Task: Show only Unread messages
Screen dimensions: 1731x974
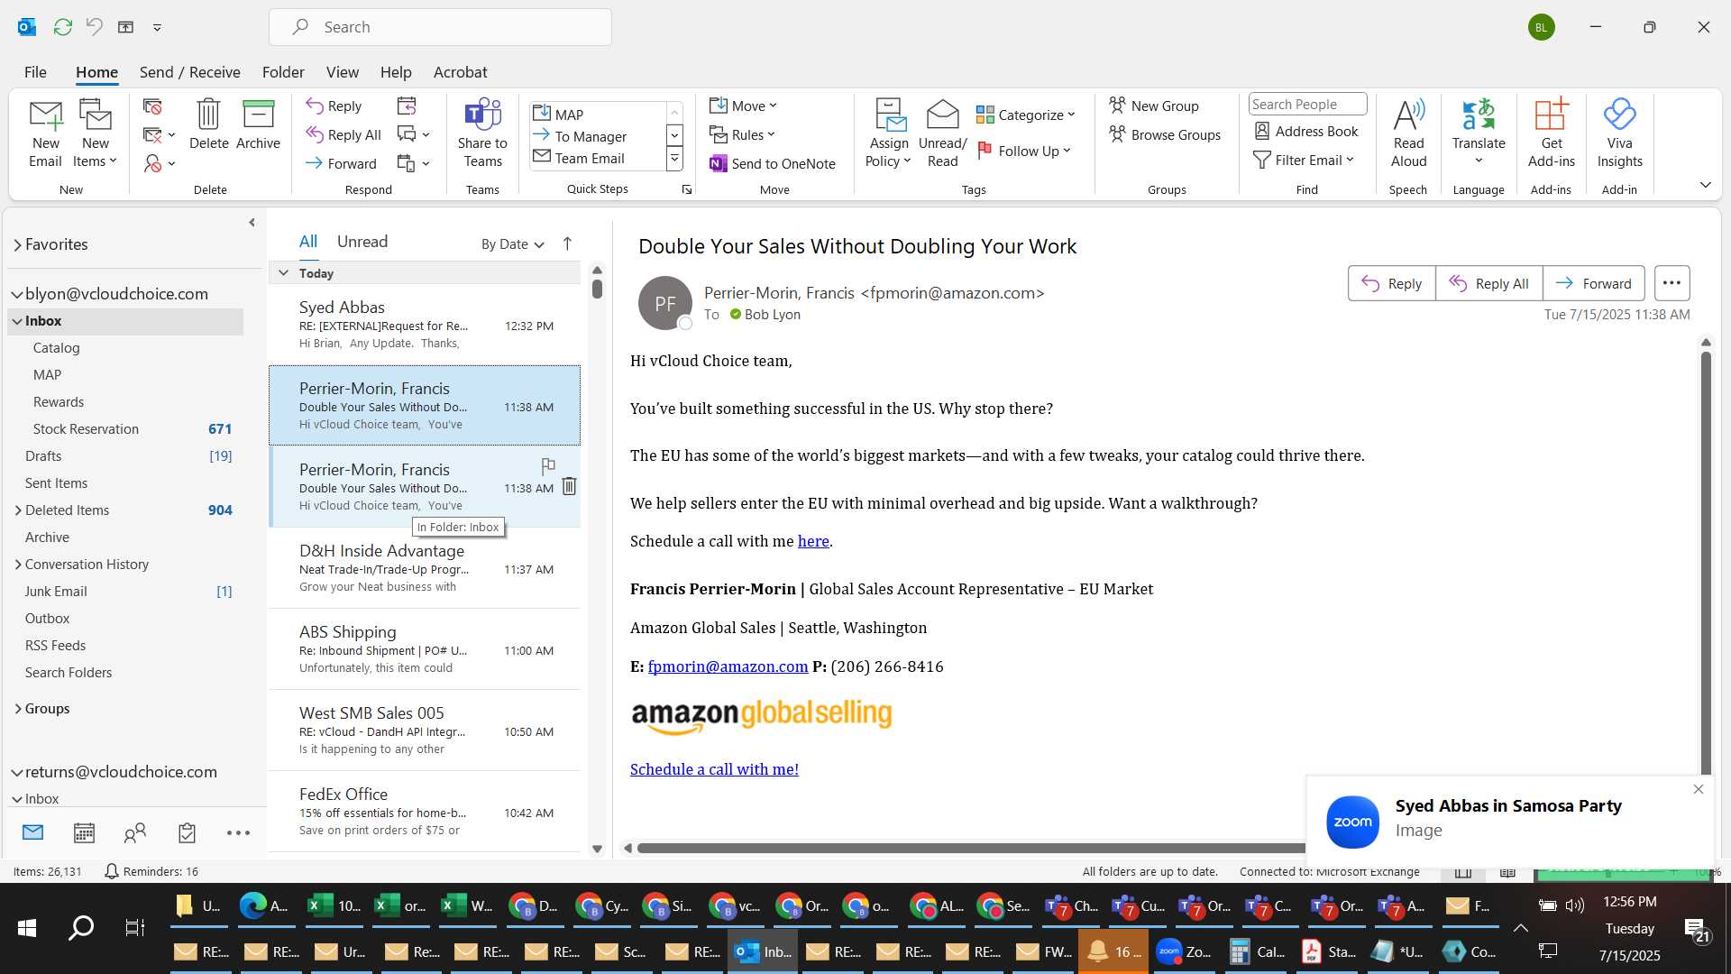Action: point(362,242)
